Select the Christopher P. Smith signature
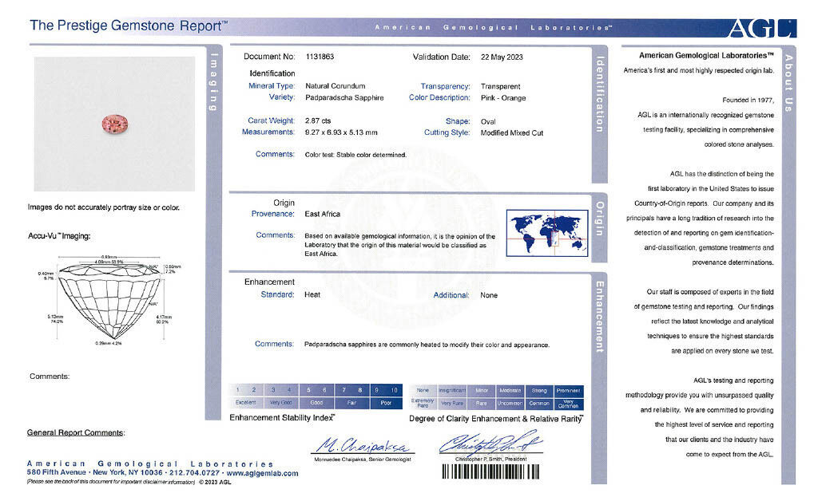 click(x=490, y=443)
